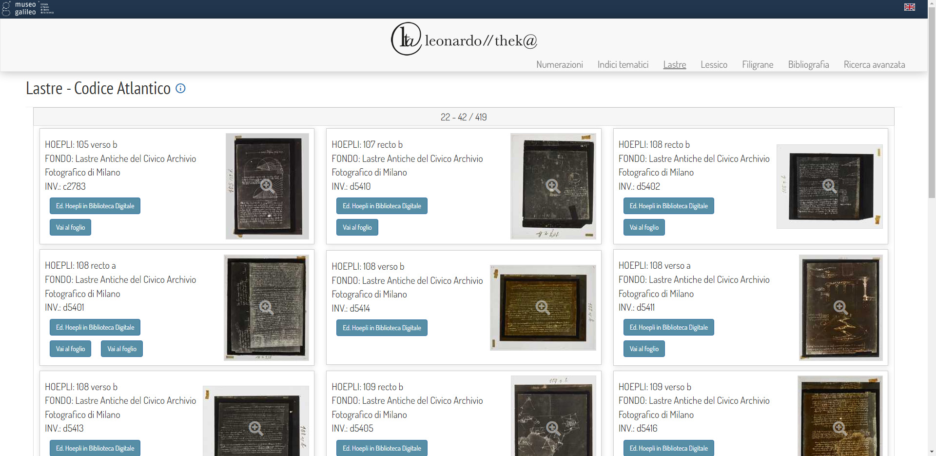936x456 pixels.
Task: Click the 'HOEPLI: 109 verso b' title
Action: coord(655,387)
